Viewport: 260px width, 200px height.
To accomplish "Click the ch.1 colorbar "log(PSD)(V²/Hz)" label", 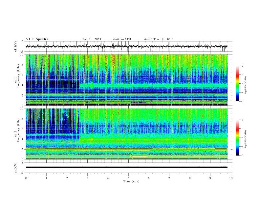I will pyautogui.click(x=246, y=85).
